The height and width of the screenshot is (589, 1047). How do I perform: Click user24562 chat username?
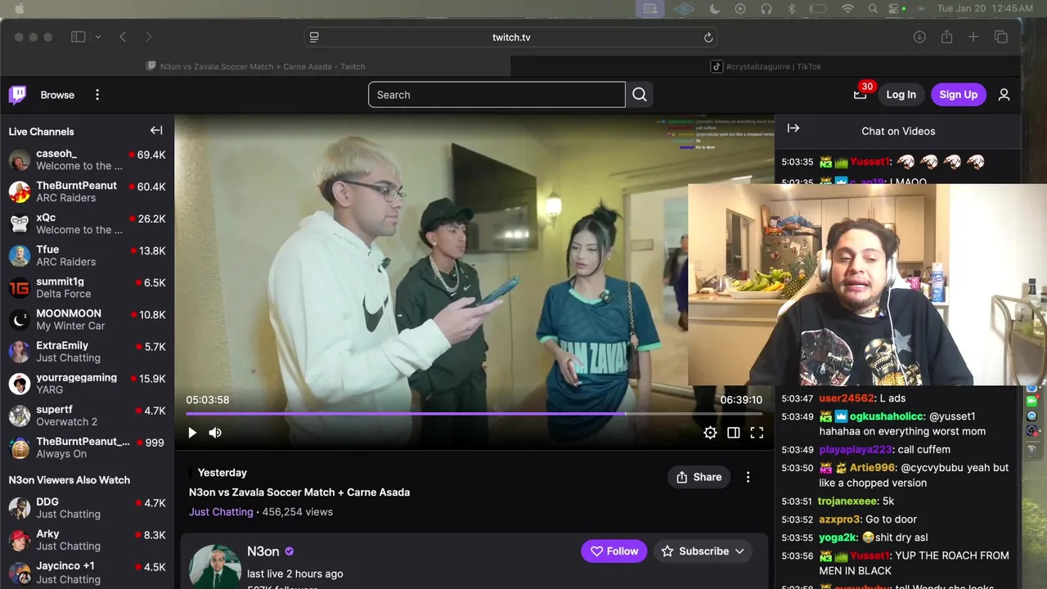(847, 398)
